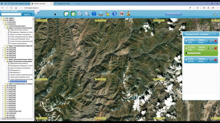The width and height of the screenshot is (220, 123).
Task: Open a new browser tab with plus
Action: (78, 4)
